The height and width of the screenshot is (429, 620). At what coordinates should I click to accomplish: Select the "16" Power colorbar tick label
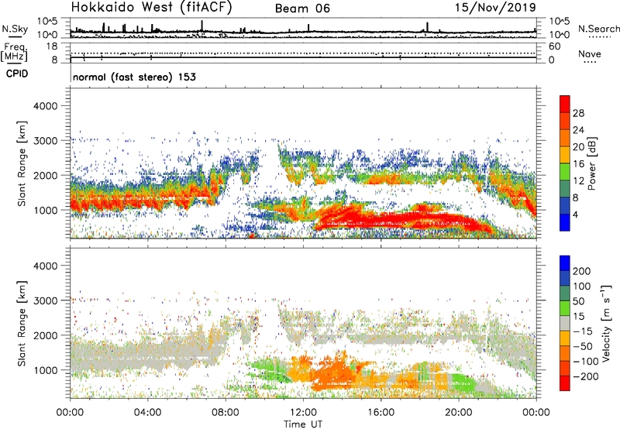(578, 164)
